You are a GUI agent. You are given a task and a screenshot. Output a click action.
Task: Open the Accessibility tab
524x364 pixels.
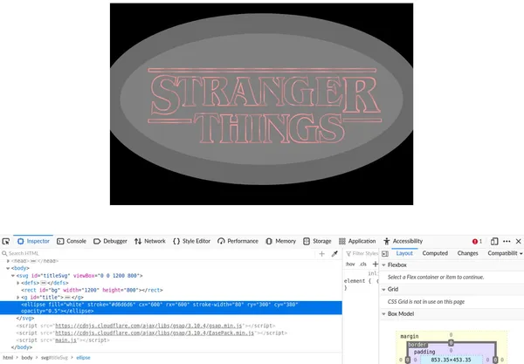point(403,241)
